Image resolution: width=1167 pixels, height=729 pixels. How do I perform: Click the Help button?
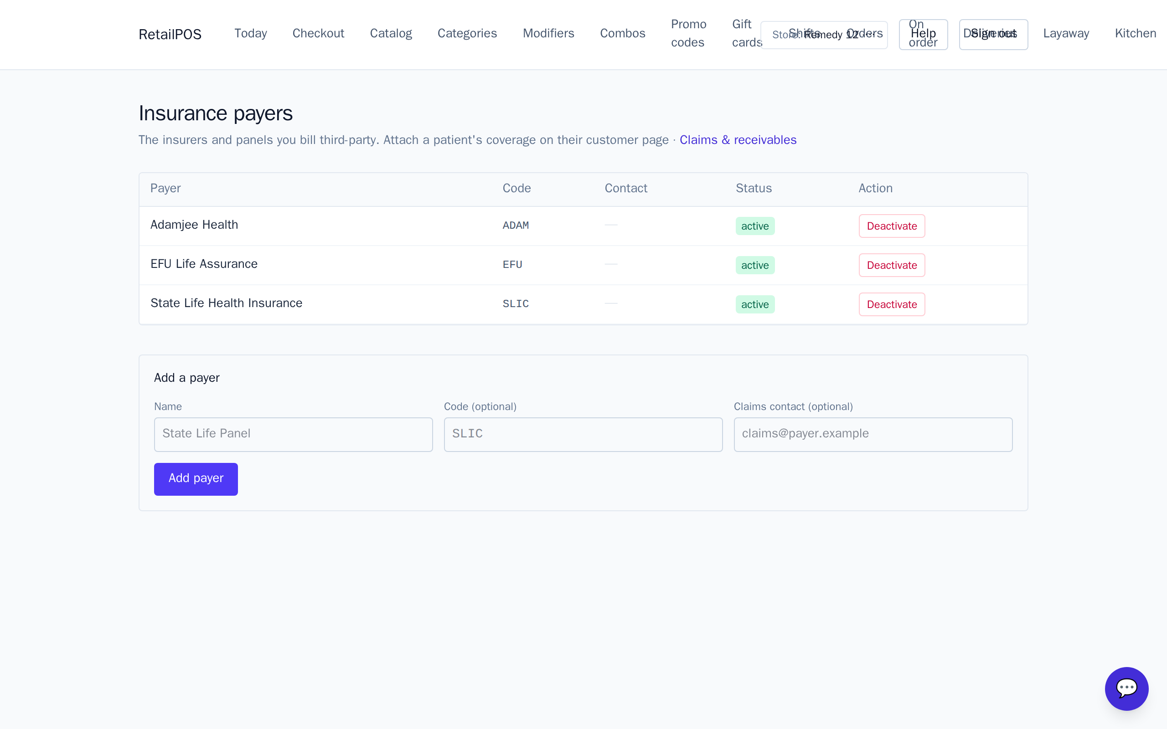pos(923,34)
